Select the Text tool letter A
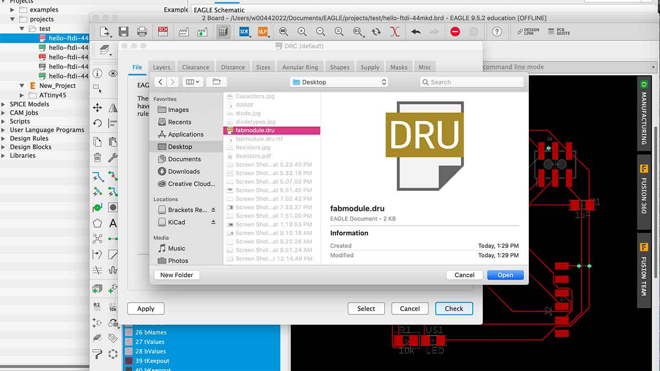Screen dimensions: 660x371 (113, 223)
